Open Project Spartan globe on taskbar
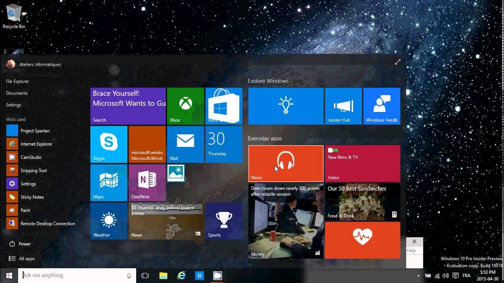 click(x=200, y=276)
